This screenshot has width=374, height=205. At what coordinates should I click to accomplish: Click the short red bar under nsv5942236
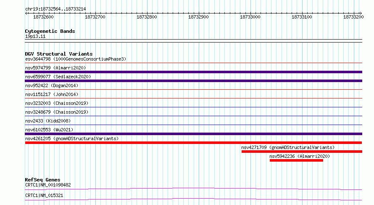(297, 160)
